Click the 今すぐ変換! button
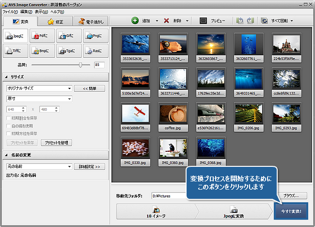Image resolution: width=315 pixels, height=227 pixels. click(x=291, y=211)
